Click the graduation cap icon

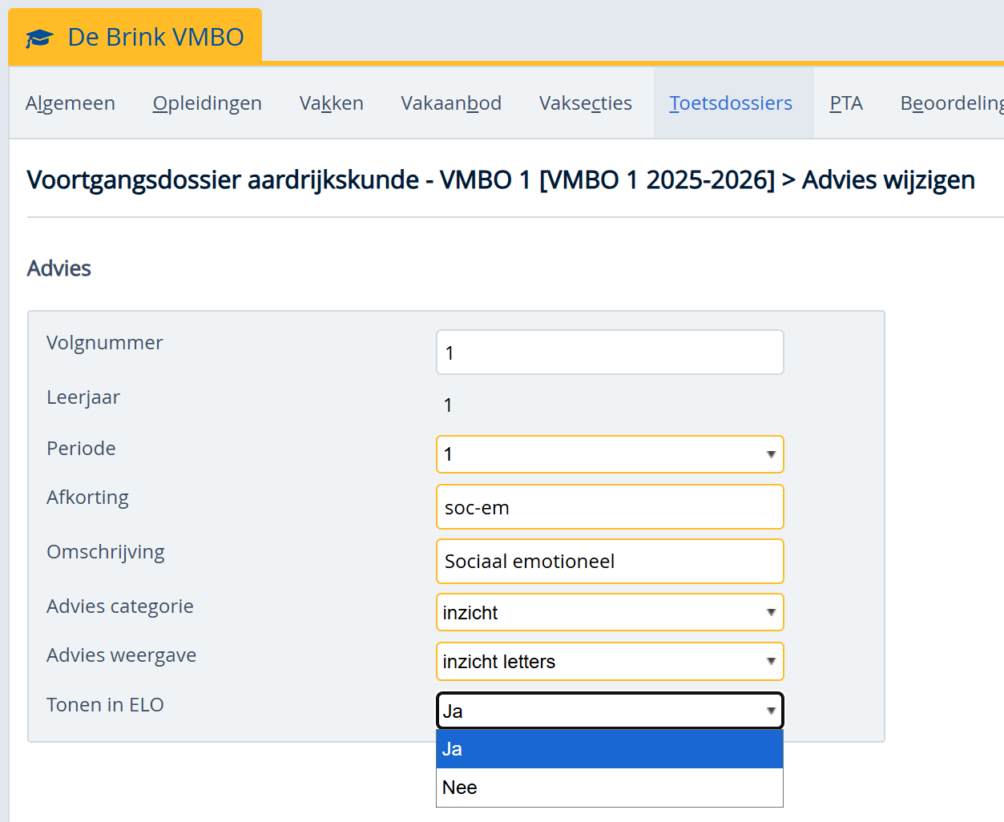[x=39, y=38]
